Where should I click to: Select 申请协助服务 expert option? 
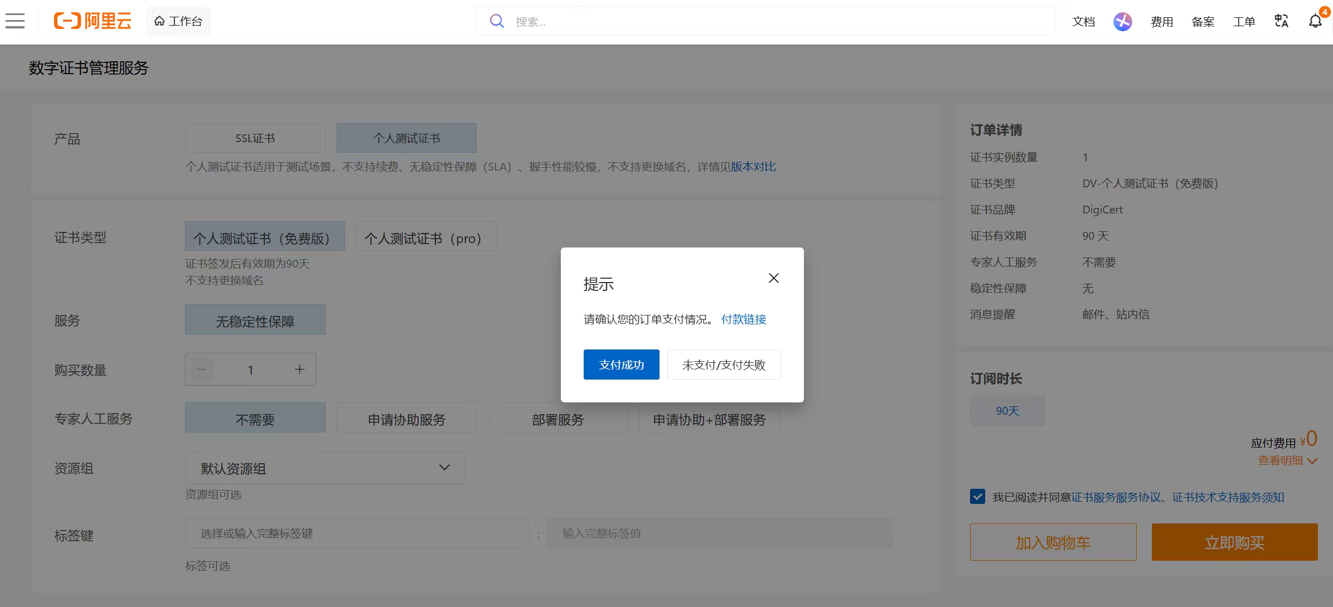[406, 417]
